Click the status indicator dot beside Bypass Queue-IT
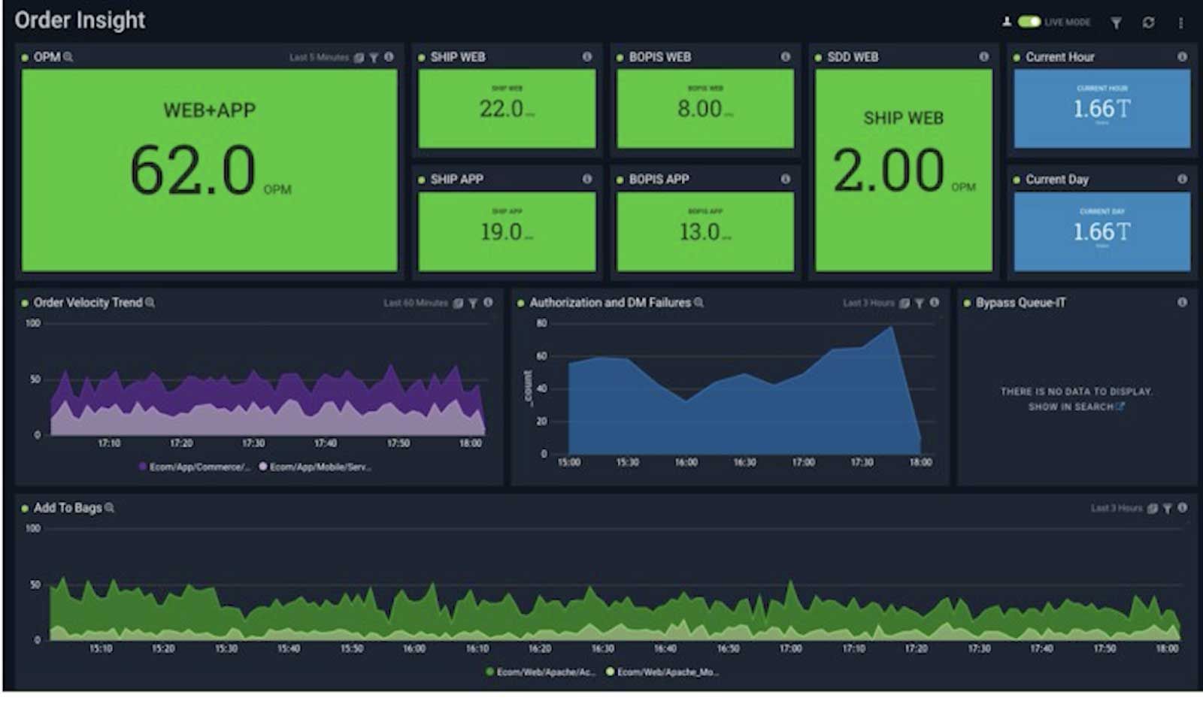The height and width of the screenshot is (710, 1203). click(967, 303)
